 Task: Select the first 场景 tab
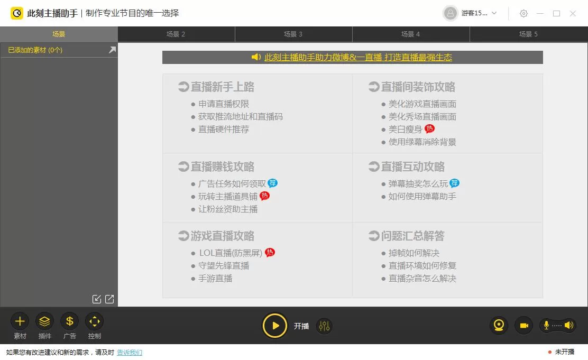click(x=59, y=34)
